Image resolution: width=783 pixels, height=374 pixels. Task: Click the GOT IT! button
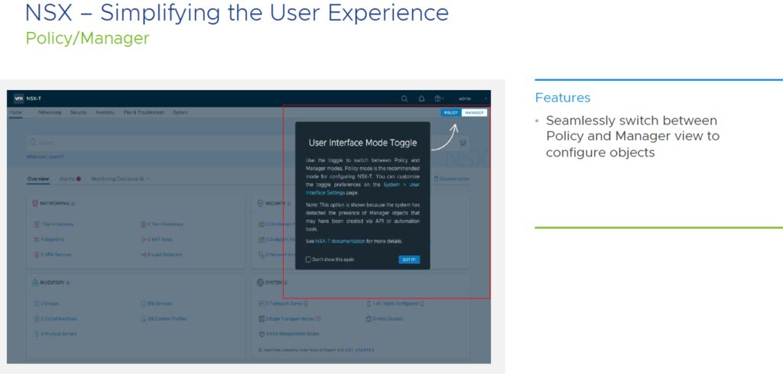click(409, 260)
